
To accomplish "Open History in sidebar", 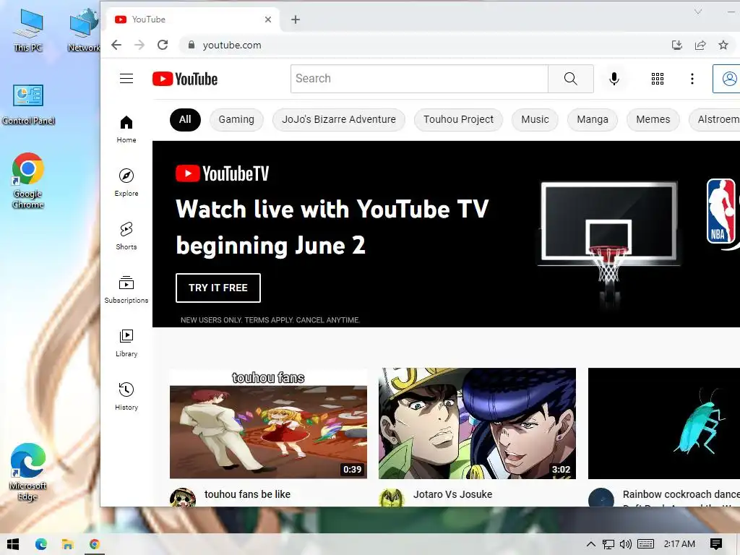I will [126, 396].
